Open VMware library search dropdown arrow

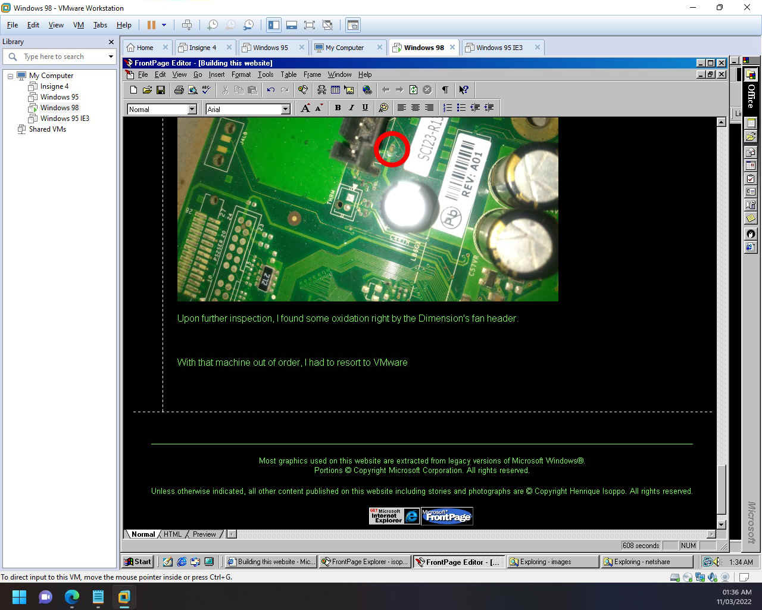(x=111, y=57)
